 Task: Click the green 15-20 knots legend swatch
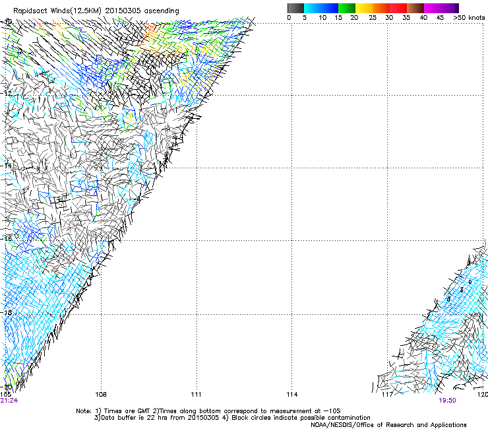pos(347,8)
